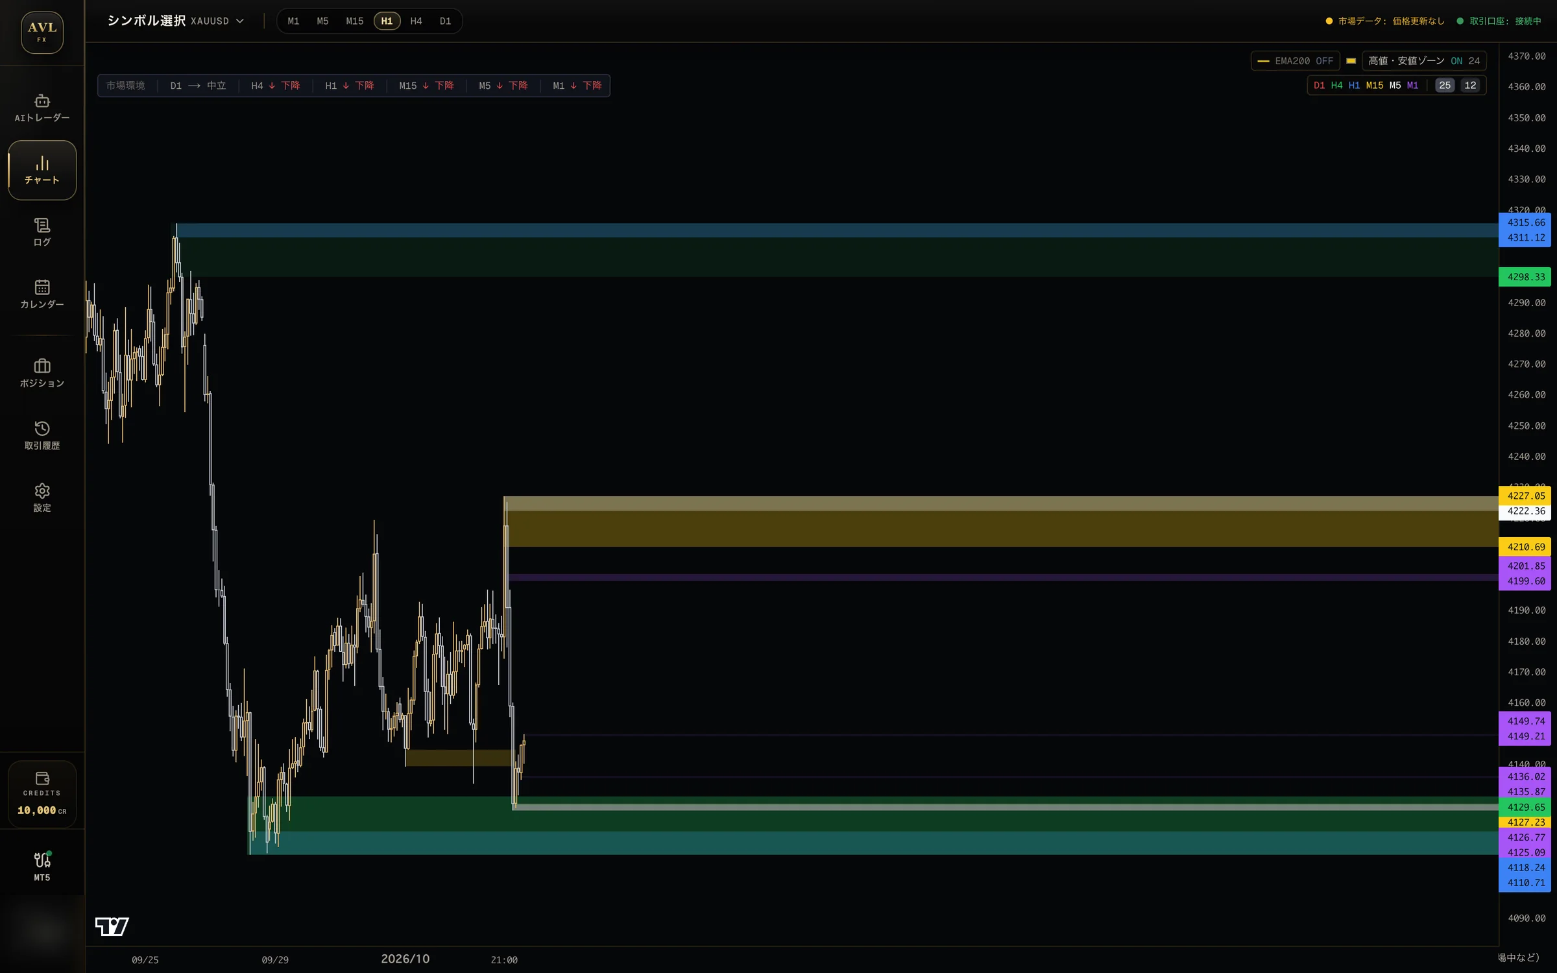Click the 4298.33 green price label
The width and height of the screenshot is (1557, 973).
(x=1525, y=277)
